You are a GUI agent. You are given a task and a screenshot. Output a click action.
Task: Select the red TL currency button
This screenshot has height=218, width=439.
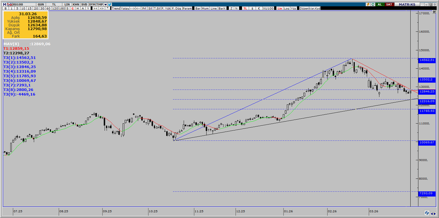coord(245,8)
